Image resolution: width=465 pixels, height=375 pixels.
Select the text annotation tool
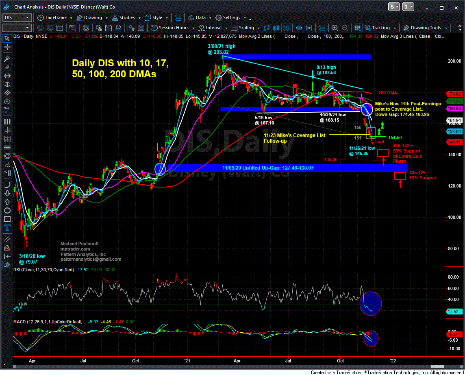click(7, 227)
